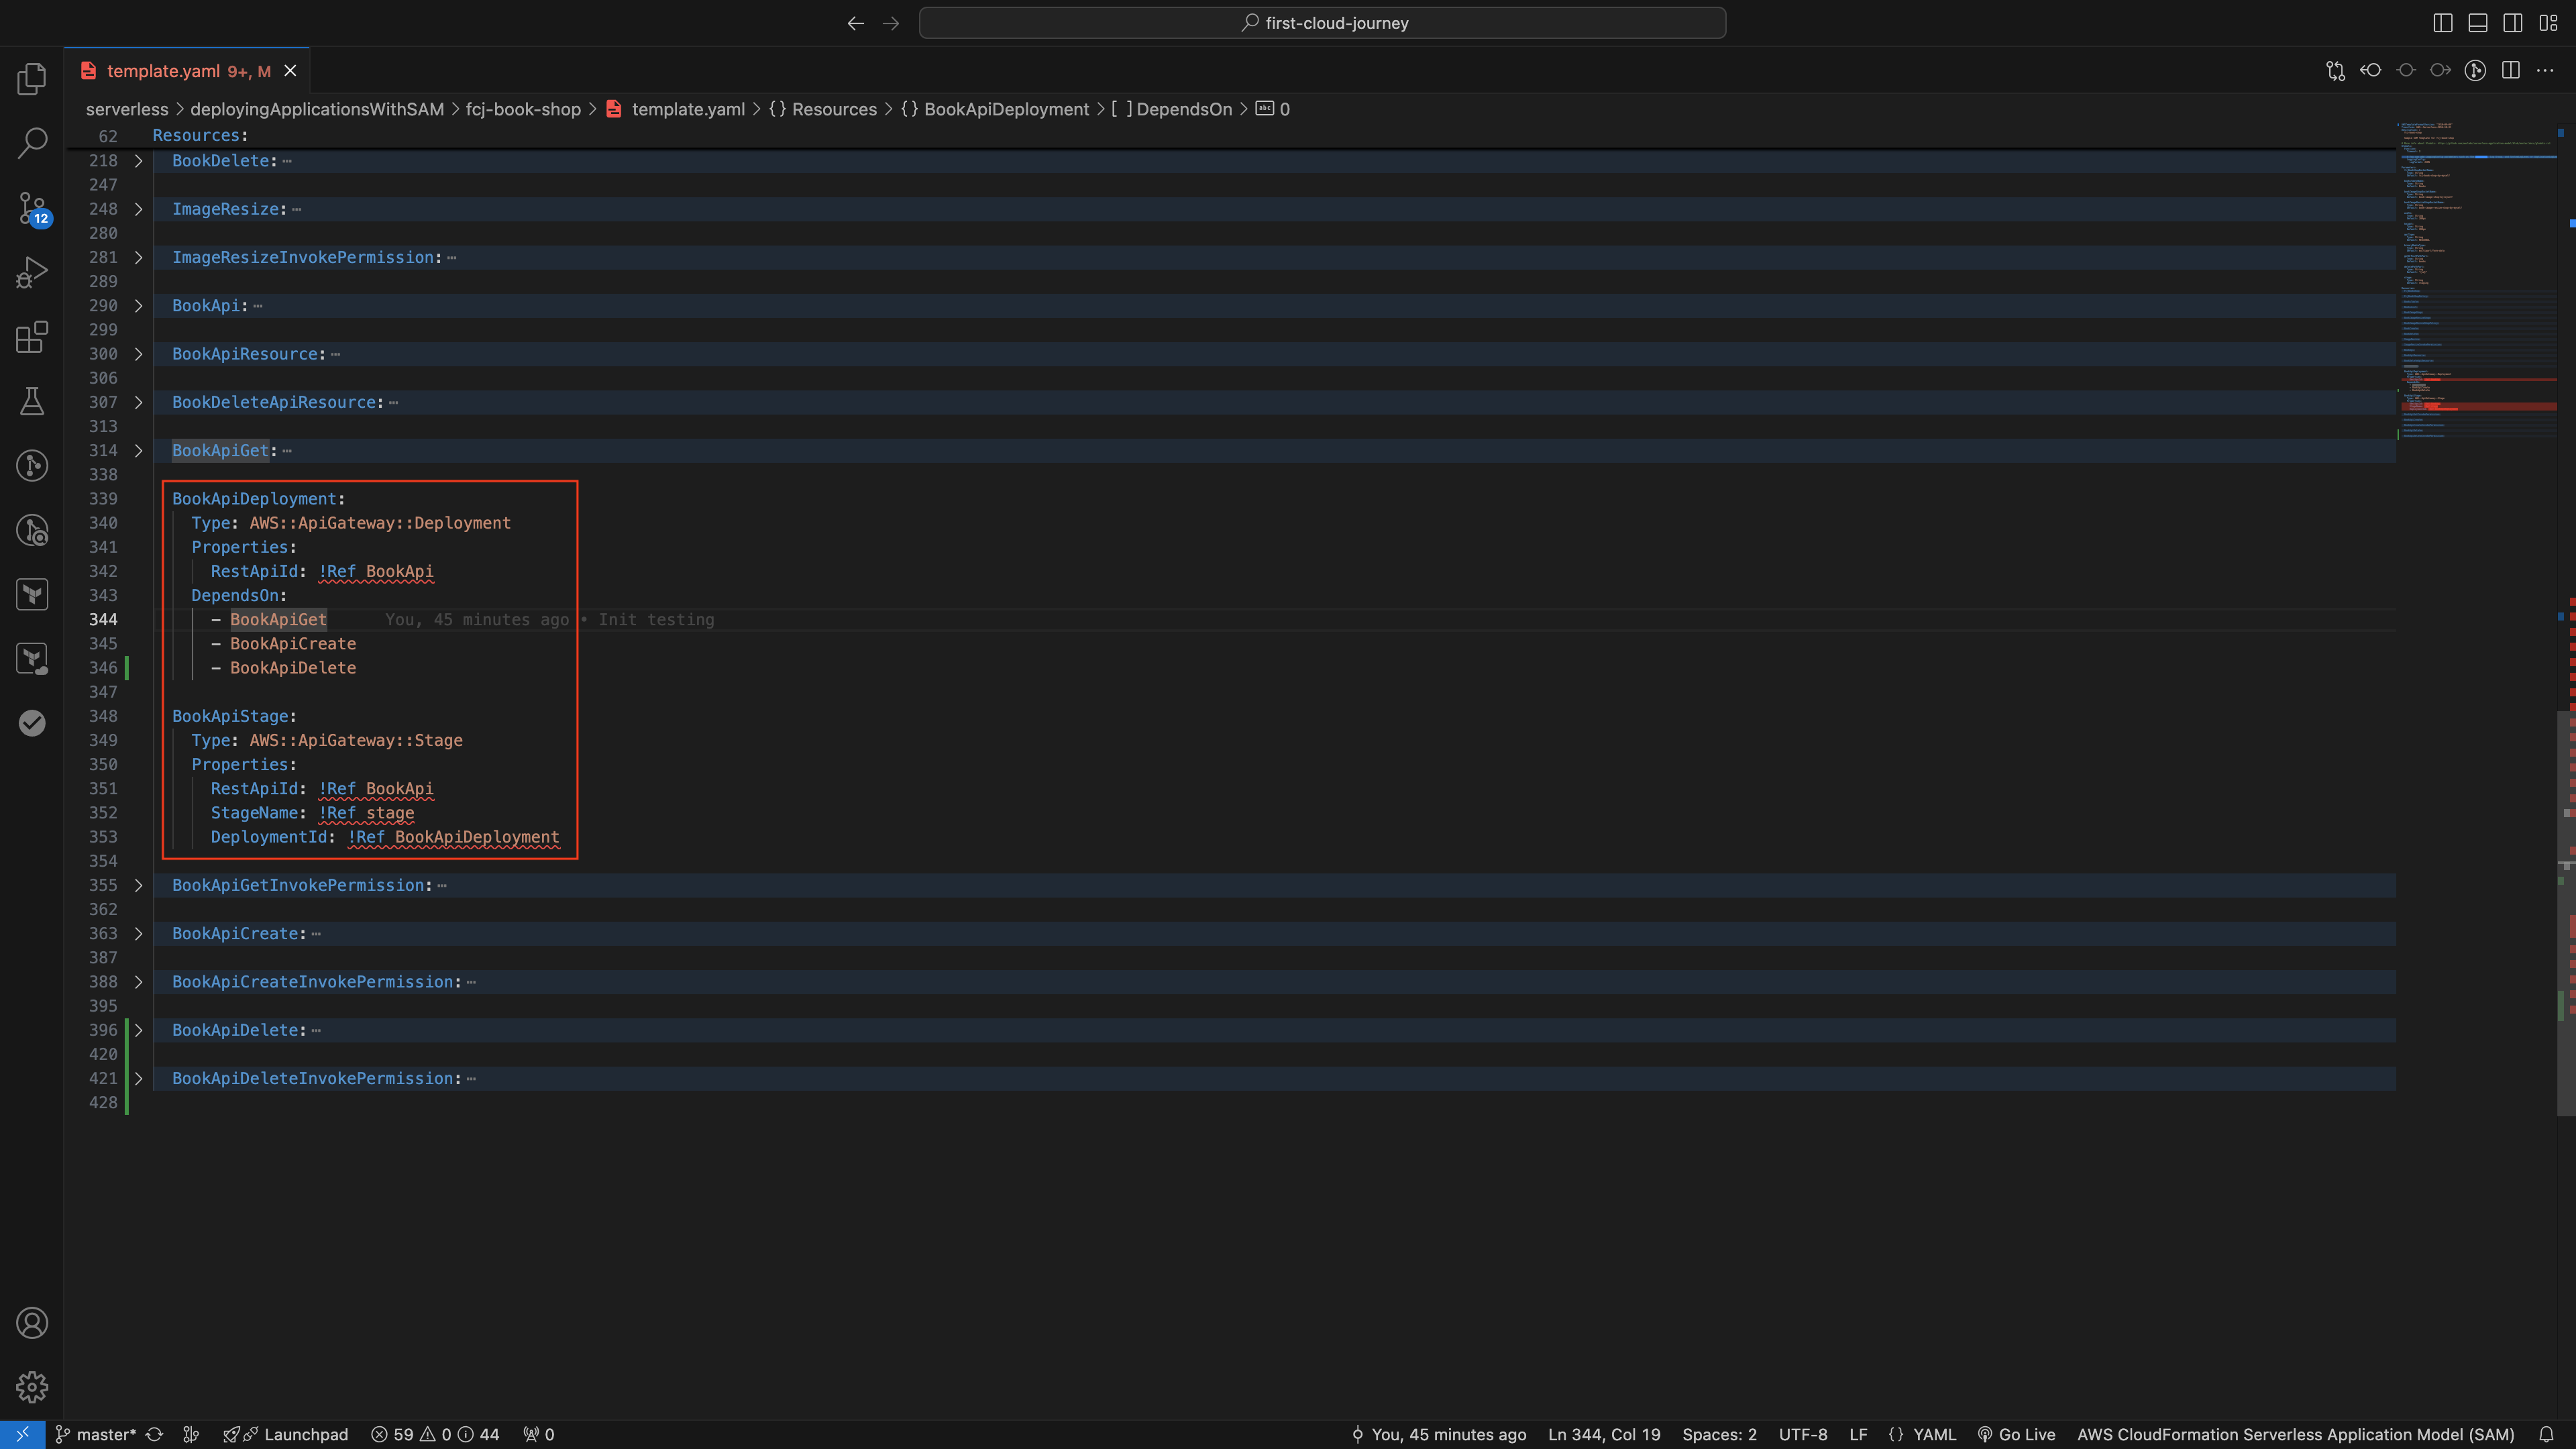Expand the BookApiResource section
2576x1449 pixels.
tap(138, 354)
